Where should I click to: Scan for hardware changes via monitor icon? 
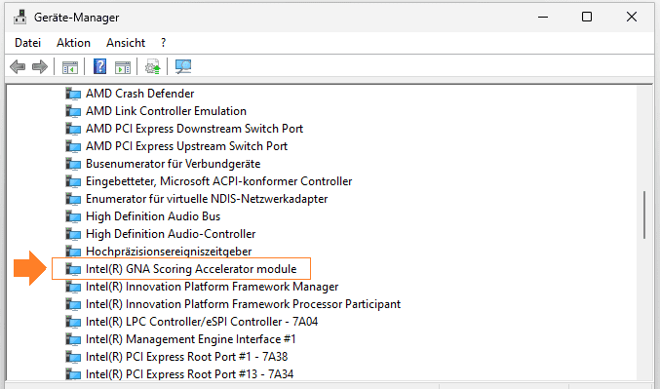[183, 66]
